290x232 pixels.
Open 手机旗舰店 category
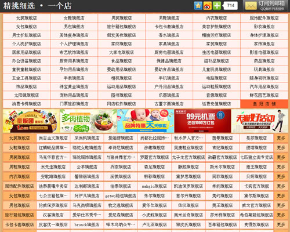tap(169, 78)
